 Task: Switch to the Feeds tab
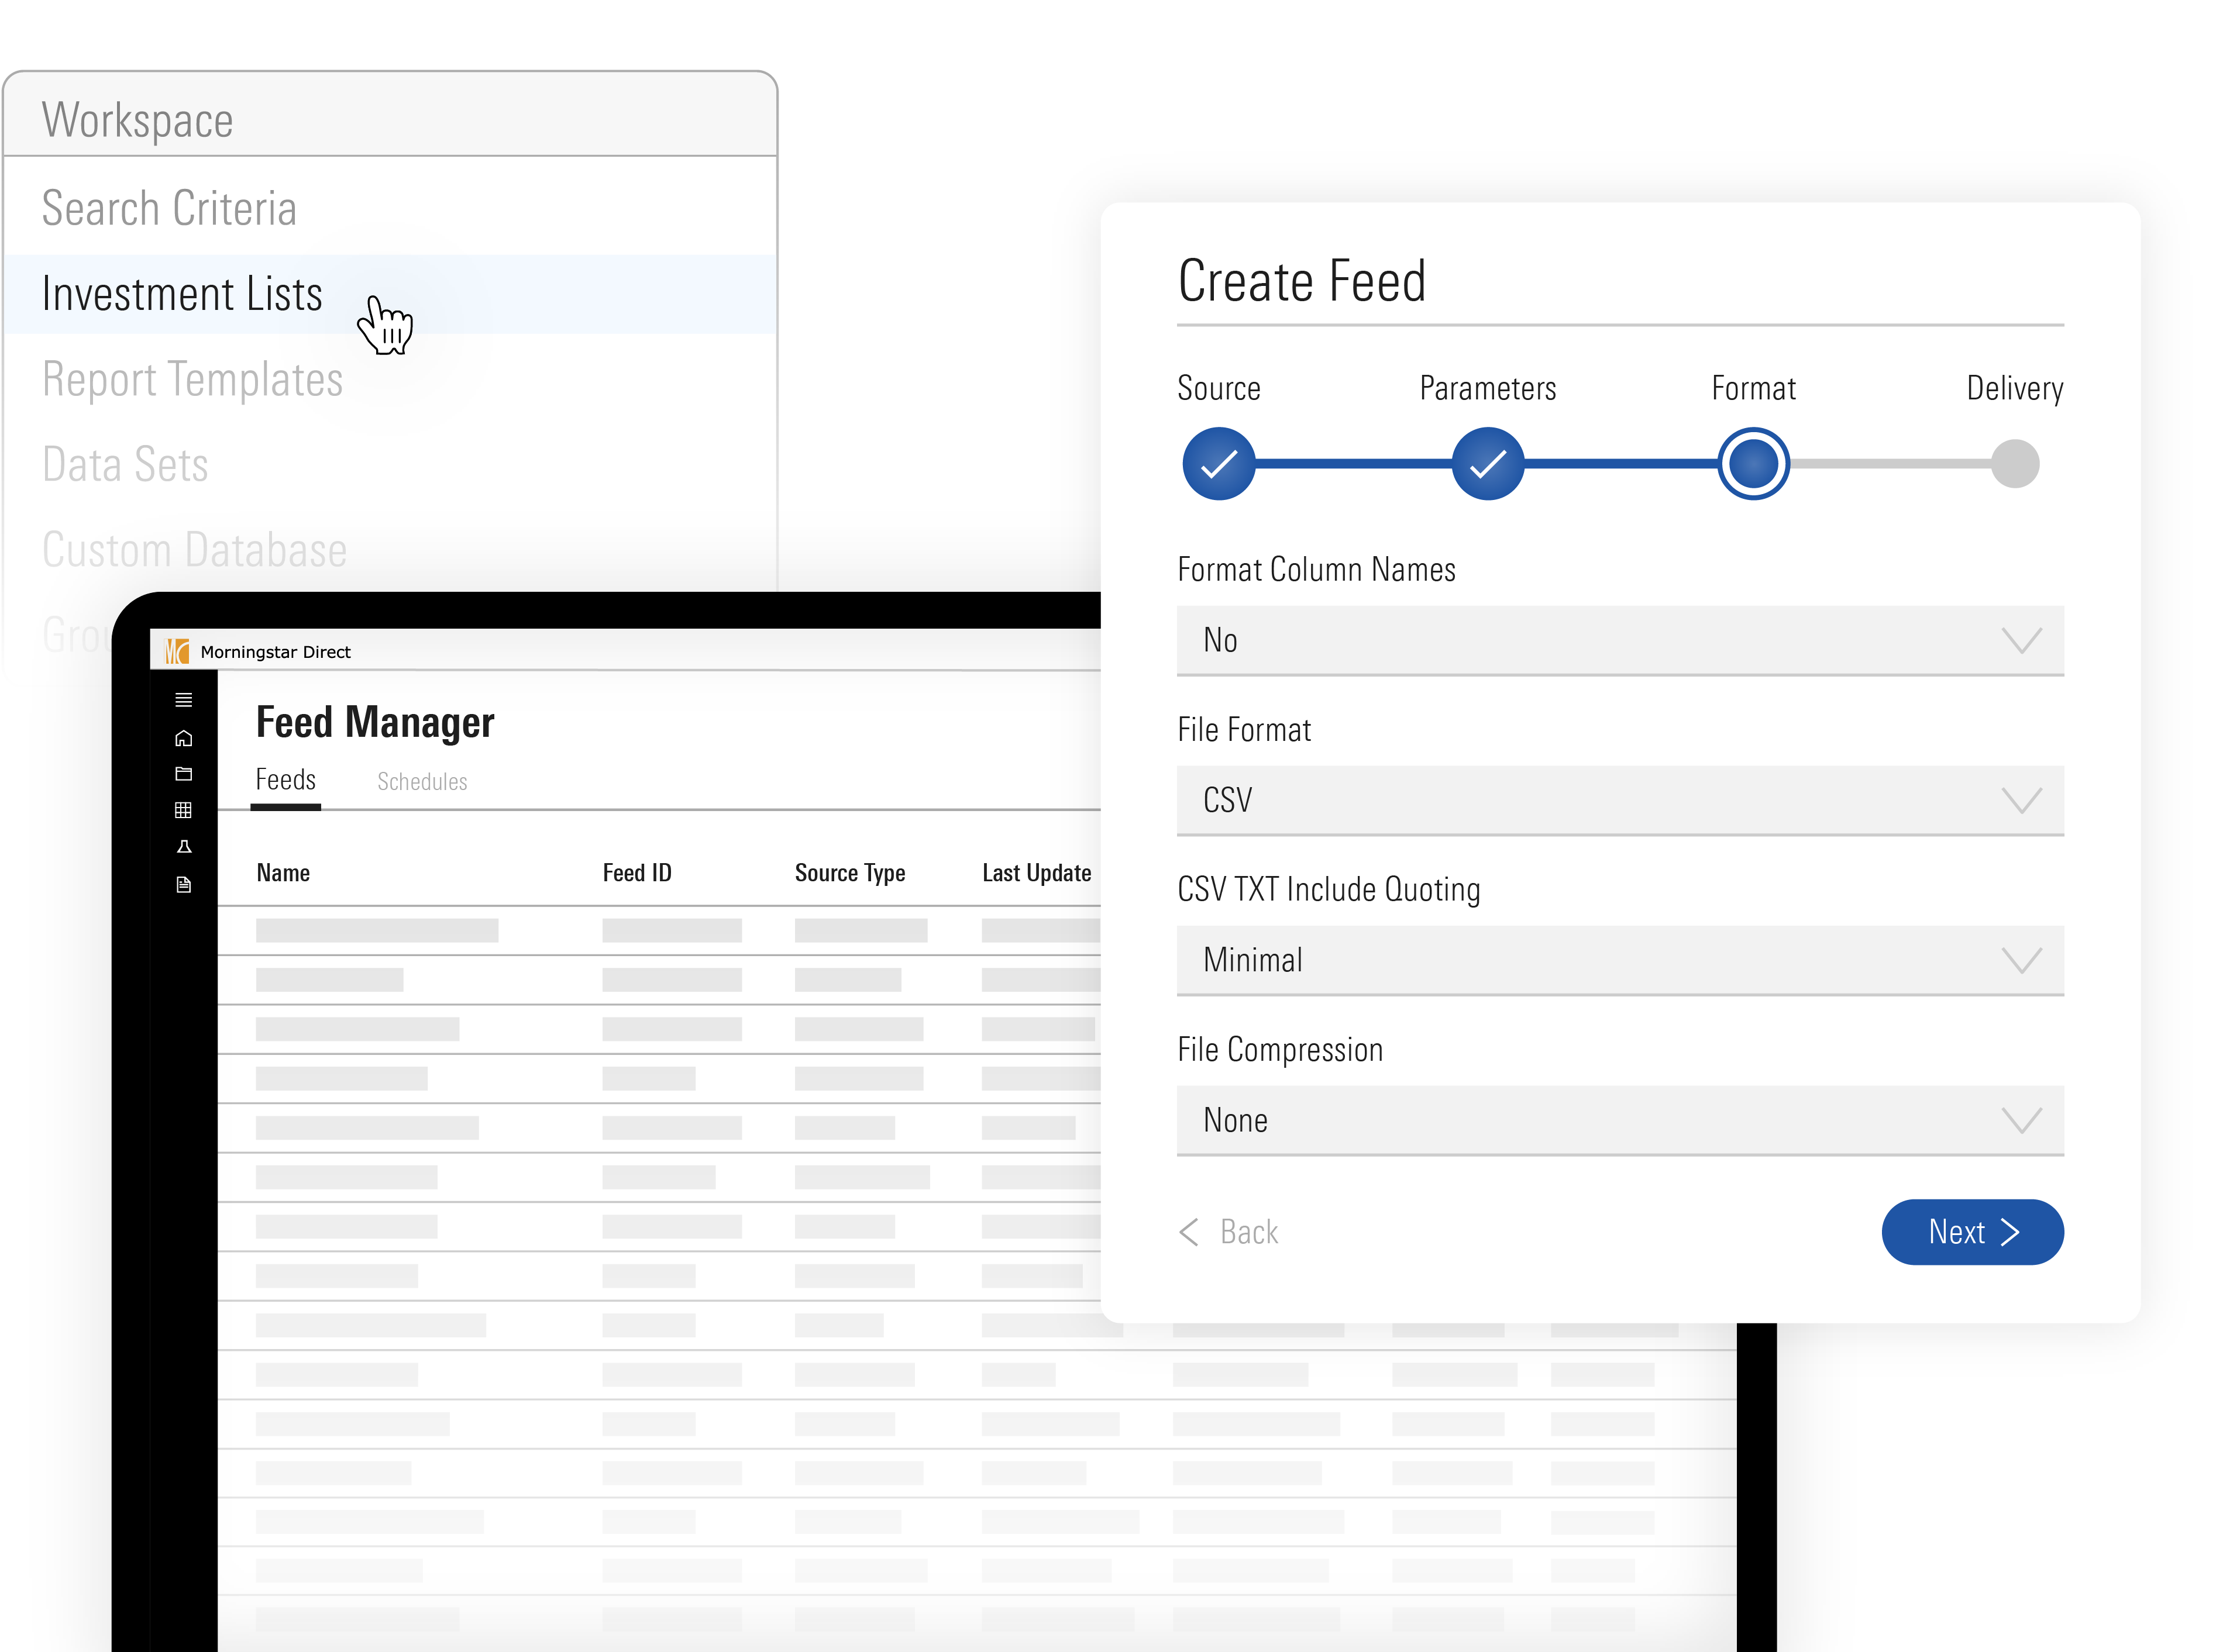pos(285,780)
